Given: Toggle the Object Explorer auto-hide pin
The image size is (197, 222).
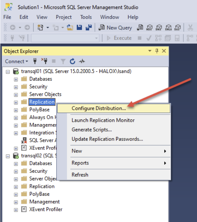Looking at the screenshot, I should coord(157,51).
